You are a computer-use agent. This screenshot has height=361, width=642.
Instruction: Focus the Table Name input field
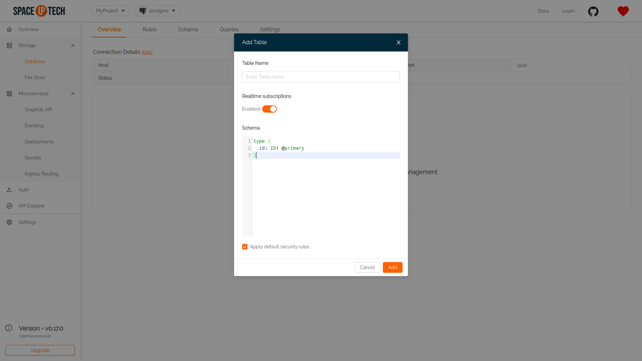320,77
